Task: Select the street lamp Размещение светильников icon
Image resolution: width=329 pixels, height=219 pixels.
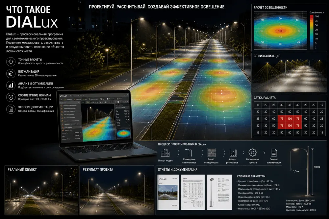Action: tap(189, 153)
